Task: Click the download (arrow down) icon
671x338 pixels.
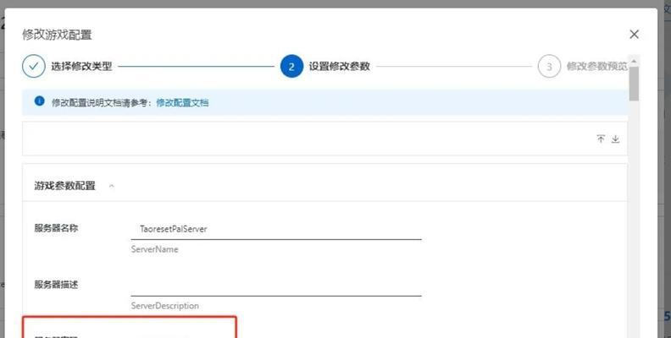Action: (x=615, y=139)
